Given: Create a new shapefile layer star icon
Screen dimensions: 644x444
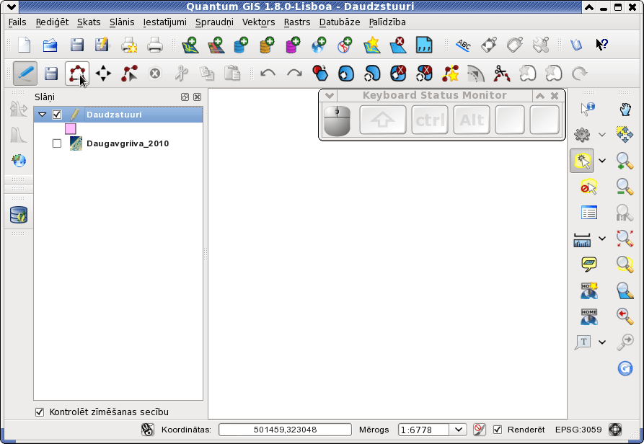Looking at the screenshot, I should (371, 45).
